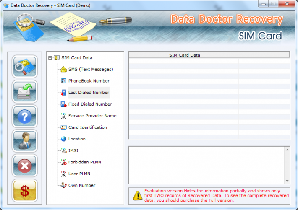Select SMS (Text Messages) in tree
The width and height of the screenshot is (298, 210).
91,69
